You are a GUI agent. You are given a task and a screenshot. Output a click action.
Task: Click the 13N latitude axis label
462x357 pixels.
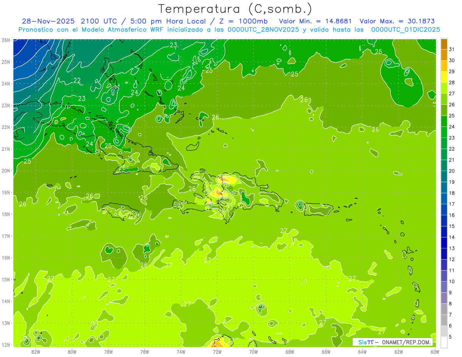[x=6, y=323]
